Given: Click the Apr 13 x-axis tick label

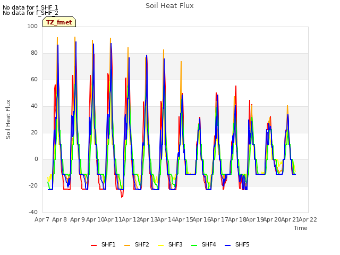Looking at the screenshot, I should [x=148, y=219].
